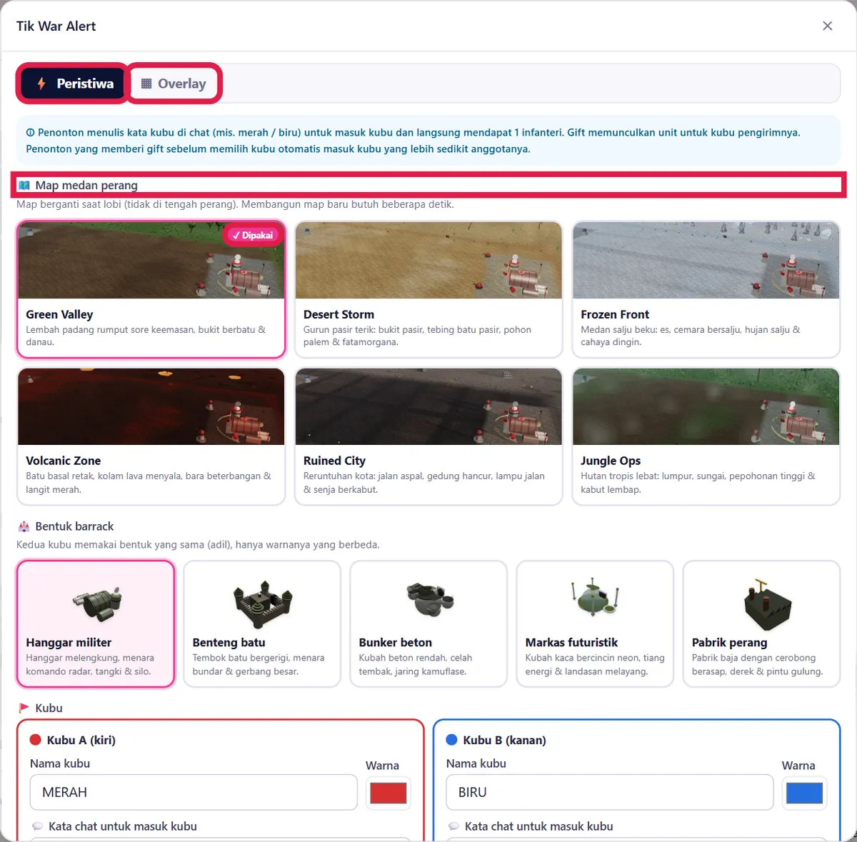Click the blue dot of Kubu B
Screen dimensions: 857x842
[451, 740]
